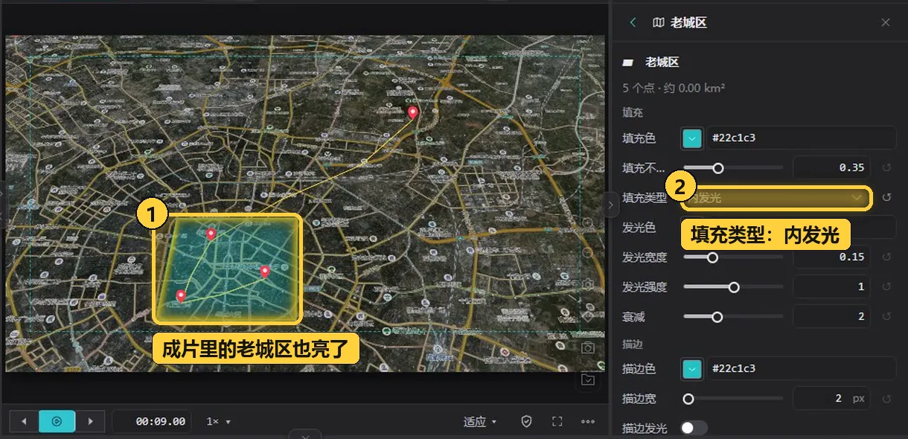Adjust the 衰减 slider handle
The height and width of the screenshot is (439, 908).
(x=717, y=317)
